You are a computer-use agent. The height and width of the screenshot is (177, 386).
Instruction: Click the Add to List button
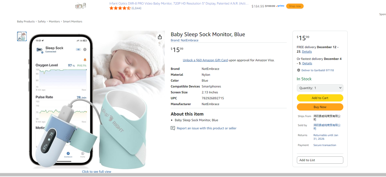click(x=320, y=160)
